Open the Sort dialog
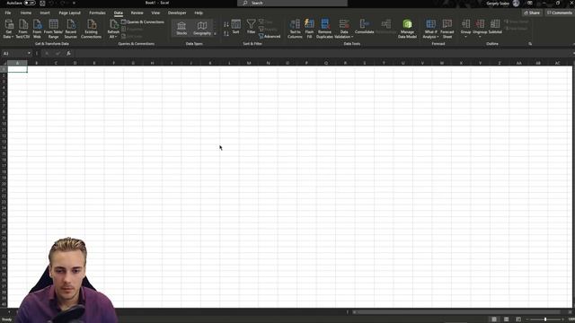 (x=235, y=27)
